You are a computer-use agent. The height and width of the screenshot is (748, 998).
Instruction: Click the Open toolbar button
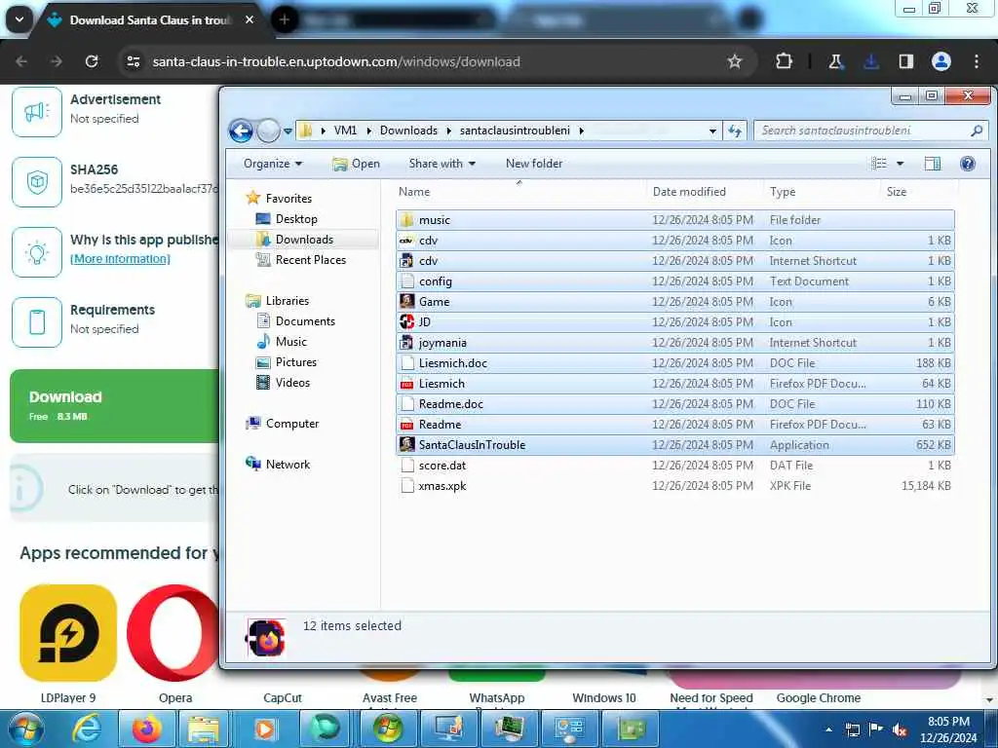pyautogui.click(x=356, y=164)
